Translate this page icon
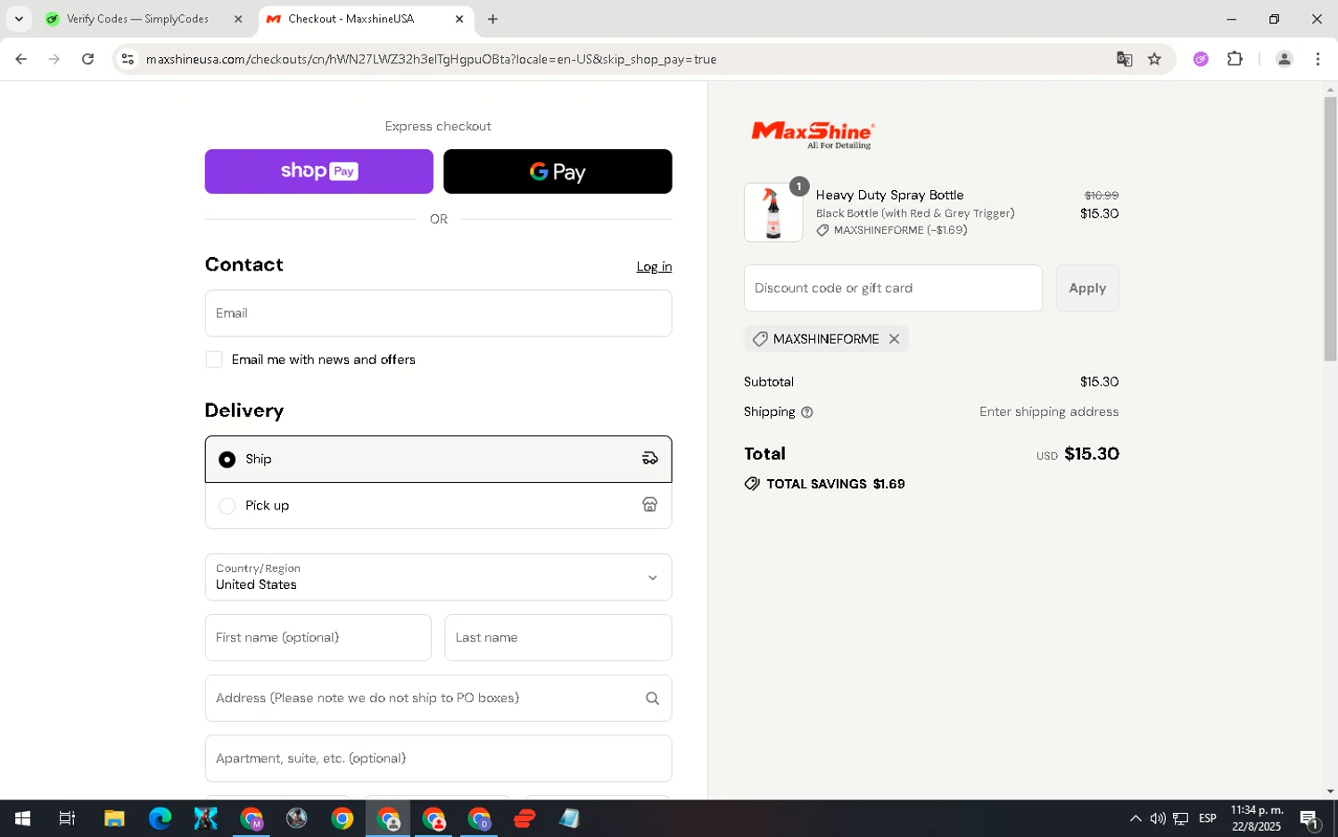Viewport: 1338px width, 837px height. (x=1125, y=59)
